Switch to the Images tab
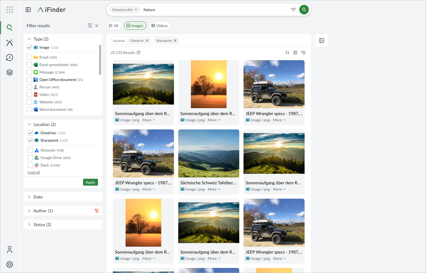The width and height of the screenshot is (426, 273). 135,26
